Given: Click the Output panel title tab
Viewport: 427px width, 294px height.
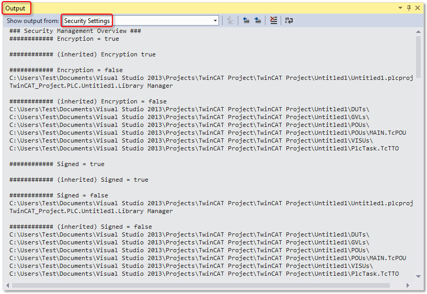Looking at the screenshot, I should coord(16,8).
